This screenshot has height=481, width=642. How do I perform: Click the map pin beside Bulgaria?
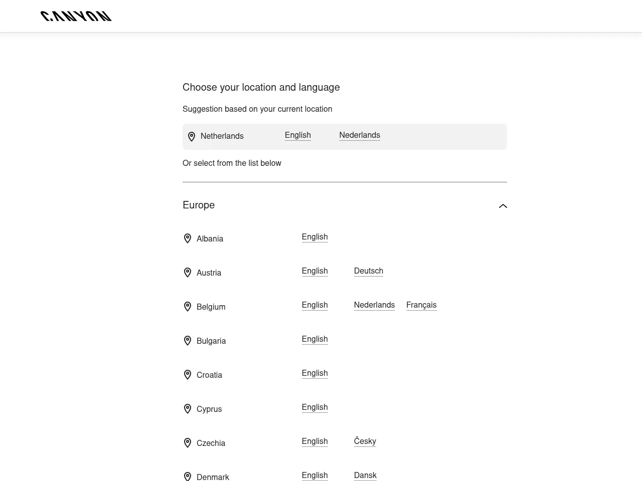click(x=188, y=341)
